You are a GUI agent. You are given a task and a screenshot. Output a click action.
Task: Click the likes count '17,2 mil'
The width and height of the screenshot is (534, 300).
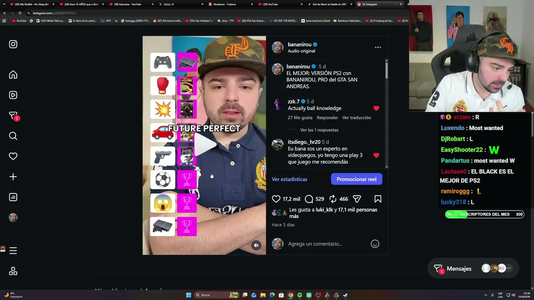click(291, 199)
